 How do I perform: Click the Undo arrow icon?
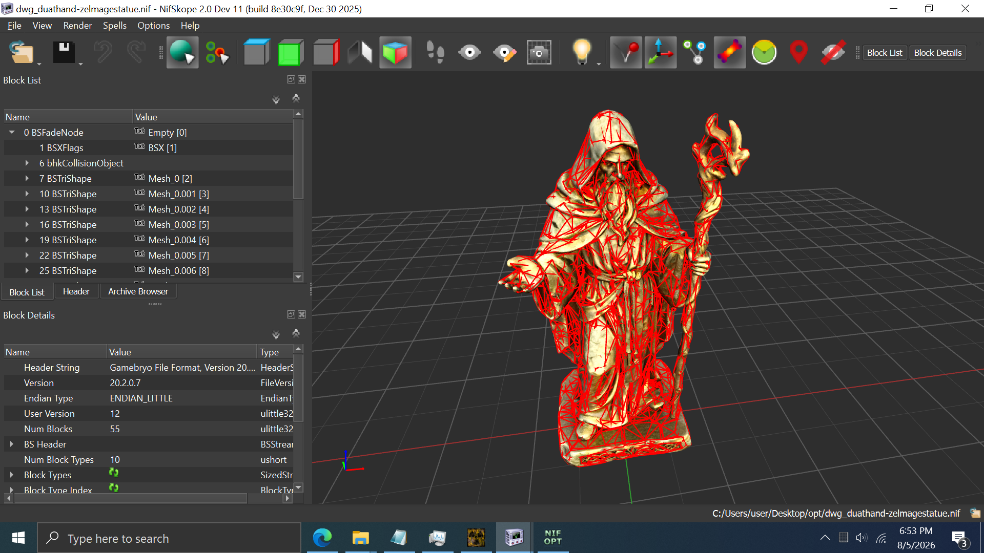pos(102,52)
